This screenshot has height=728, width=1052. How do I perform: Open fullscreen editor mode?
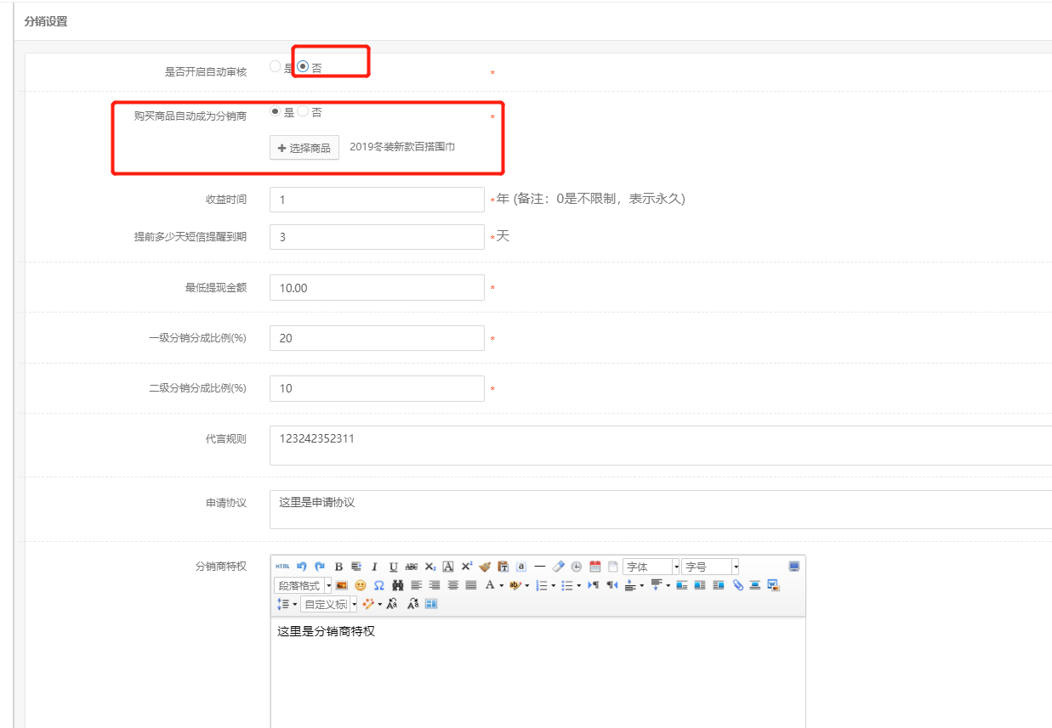794,566
